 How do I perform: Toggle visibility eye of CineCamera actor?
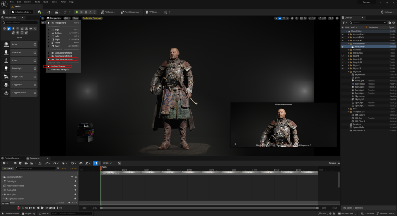(343, 47)
